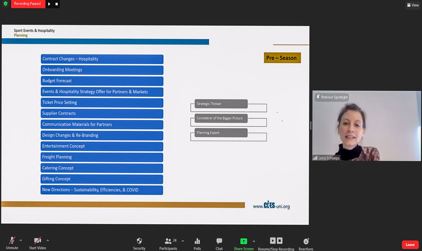The width and height of the screenshot is (422, 251).
Task: Click 'Freight Planning' bar
Action: click(102, 157)
